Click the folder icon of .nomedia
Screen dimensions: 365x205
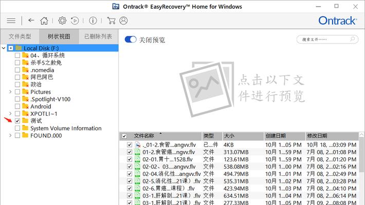coord(25,70)
